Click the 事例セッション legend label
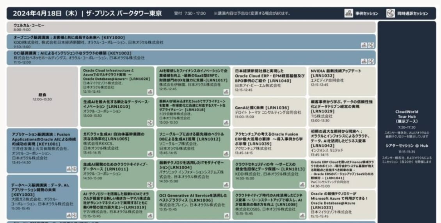The height and width of the screenshot is (223, 441). pyautogui.click(x=366, y=14)
